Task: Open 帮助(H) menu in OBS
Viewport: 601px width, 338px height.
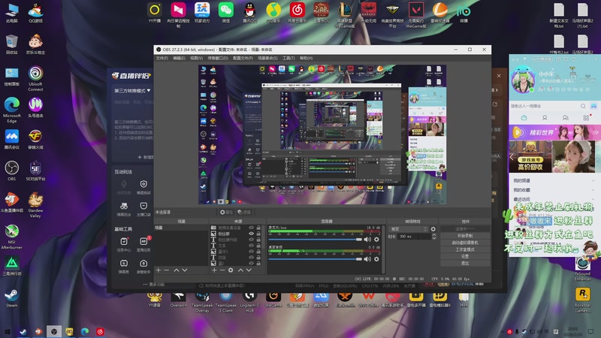Action: click(x=307, y=59)
